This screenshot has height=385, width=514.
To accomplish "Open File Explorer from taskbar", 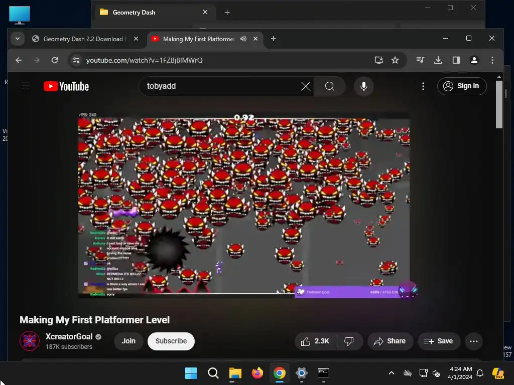I will (x=235, y=373).
